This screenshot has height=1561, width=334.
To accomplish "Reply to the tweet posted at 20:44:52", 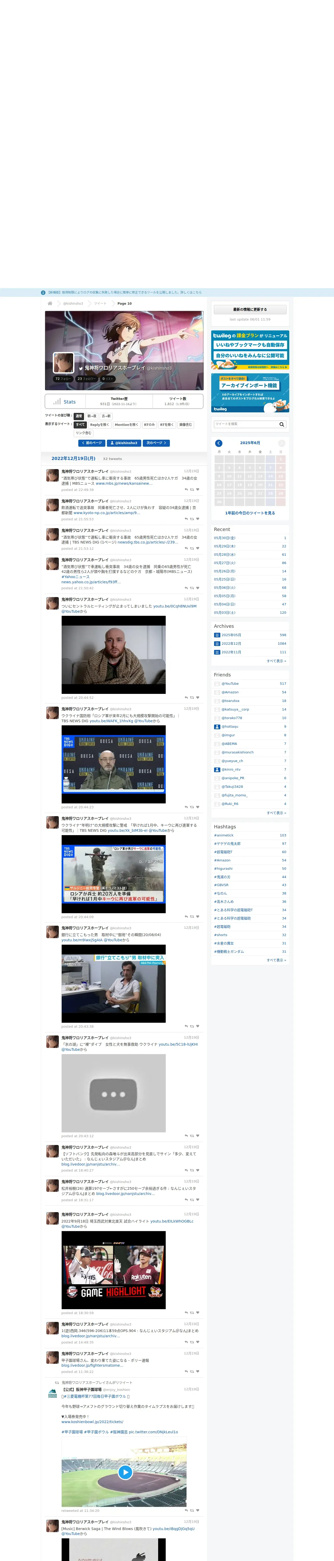I will point(186,698).
